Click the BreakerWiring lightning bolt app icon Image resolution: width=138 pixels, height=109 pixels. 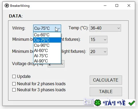click(7, 6)
